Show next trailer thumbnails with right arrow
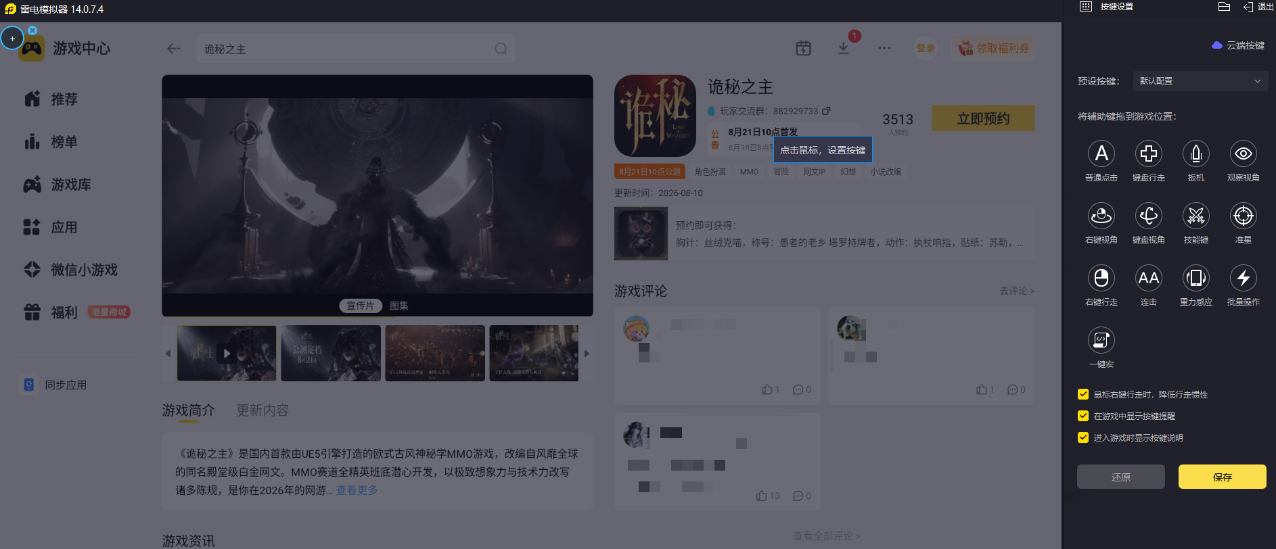Image resolution: width=1276 pixels, height=549 pixels. click(587, 354)
